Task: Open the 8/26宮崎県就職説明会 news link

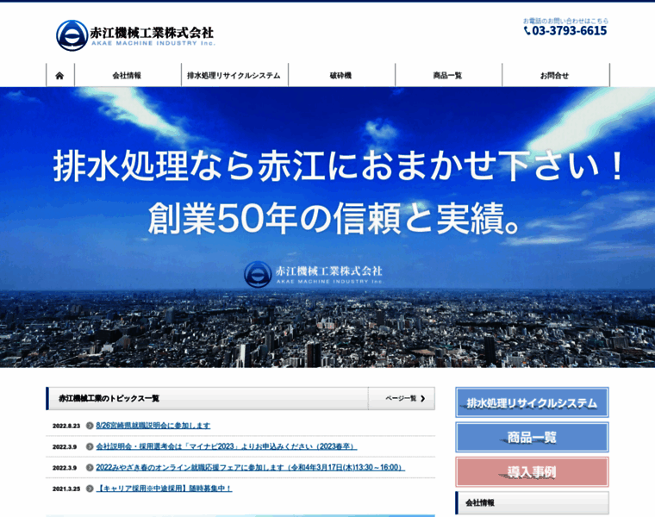Action: (x=153, y=426)
